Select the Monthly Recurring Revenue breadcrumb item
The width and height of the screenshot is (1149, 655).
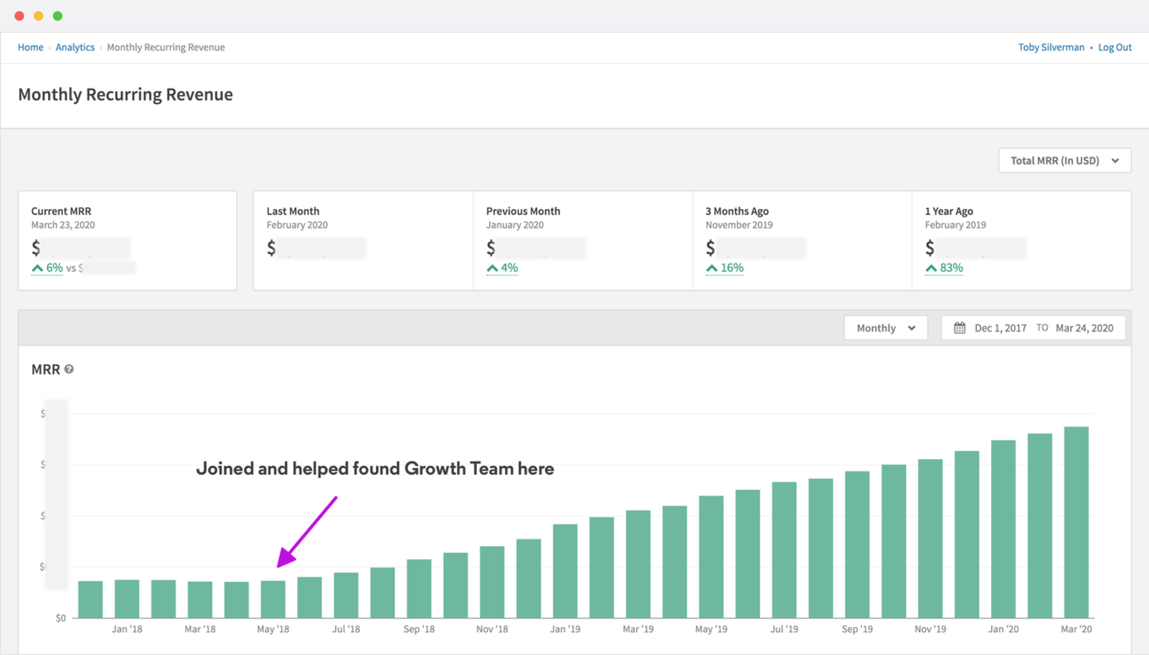pyautogui.click(x=165, y=47)
